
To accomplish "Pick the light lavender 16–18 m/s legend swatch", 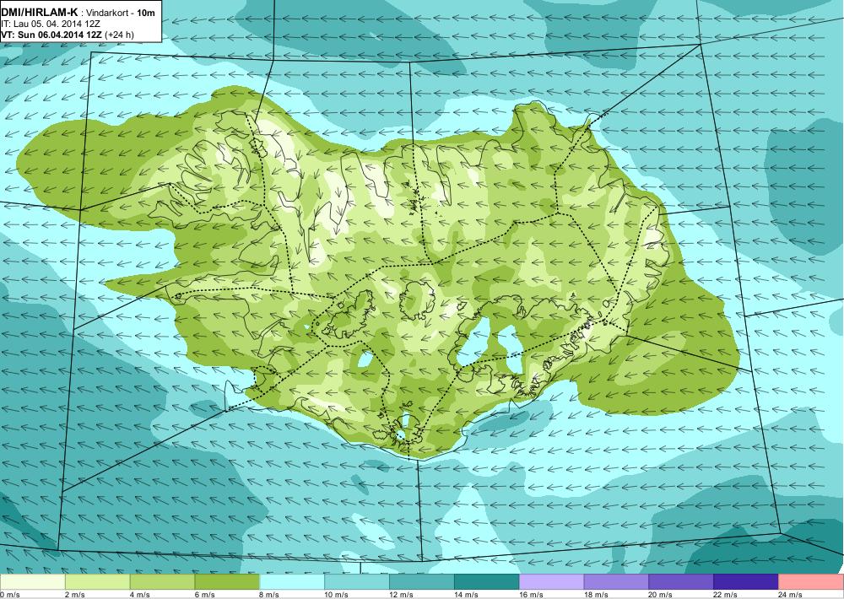I will tap(552, 582).
